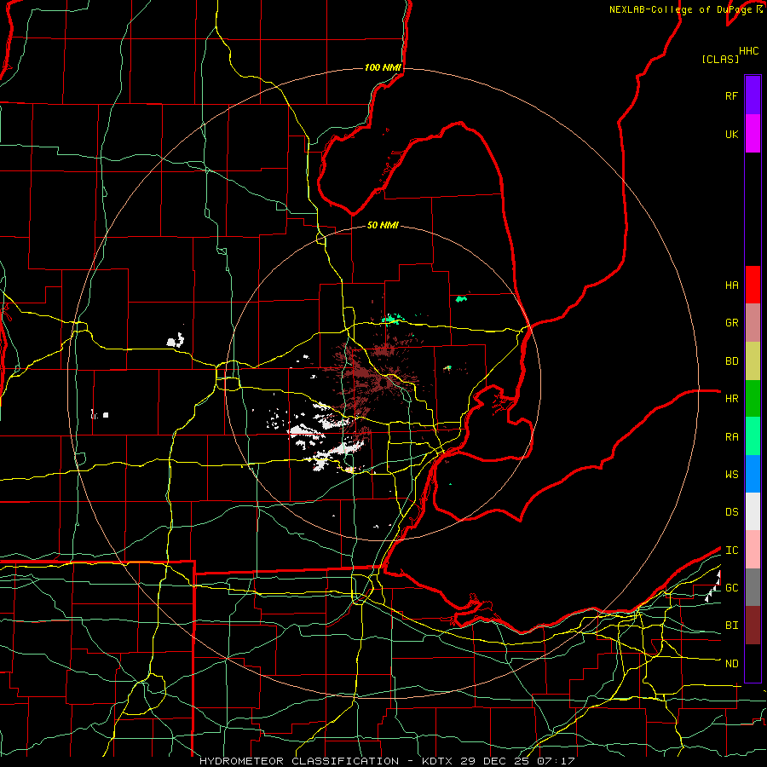Click the BI legend label

point(731,626)
